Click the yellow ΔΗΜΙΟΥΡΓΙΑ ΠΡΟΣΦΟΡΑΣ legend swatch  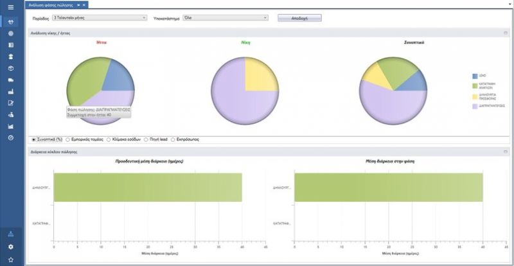point(475,96)
